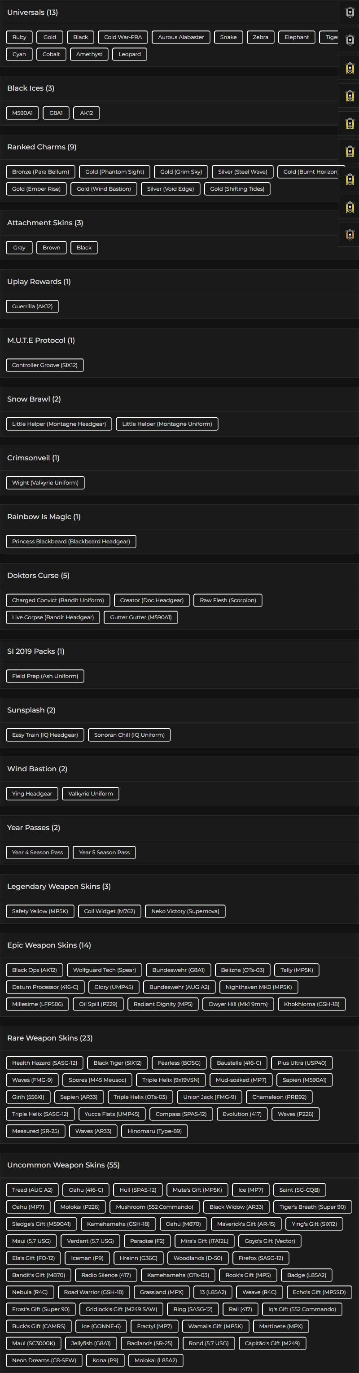Click the second gold rank charm icon
This screenshot has width=359, height=1373.
click(350, 96)
